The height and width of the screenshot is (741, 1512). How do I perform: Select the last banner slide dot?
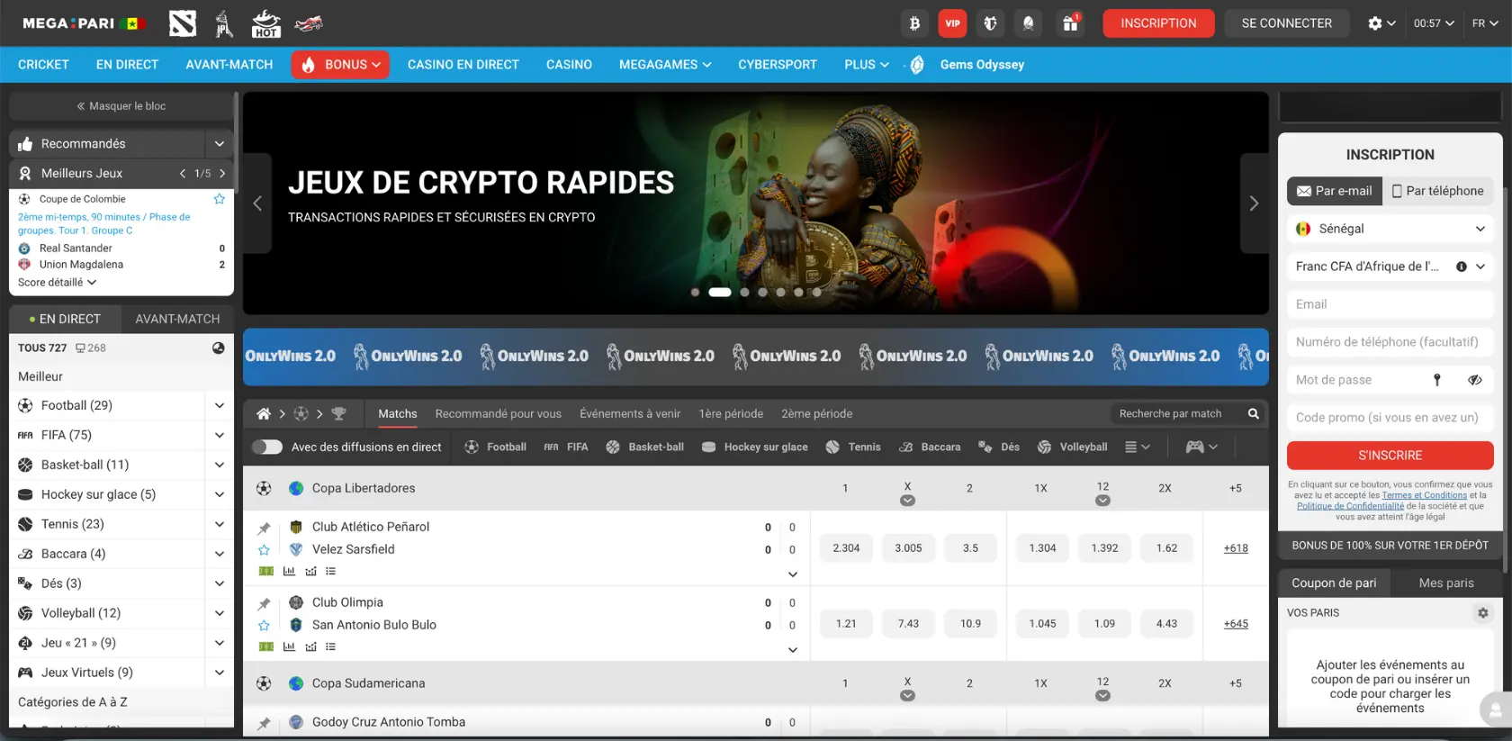click(x=816, y=292)
